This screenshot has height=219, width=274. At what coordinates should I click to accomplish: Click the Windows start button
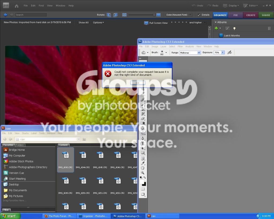click(10, 216)
